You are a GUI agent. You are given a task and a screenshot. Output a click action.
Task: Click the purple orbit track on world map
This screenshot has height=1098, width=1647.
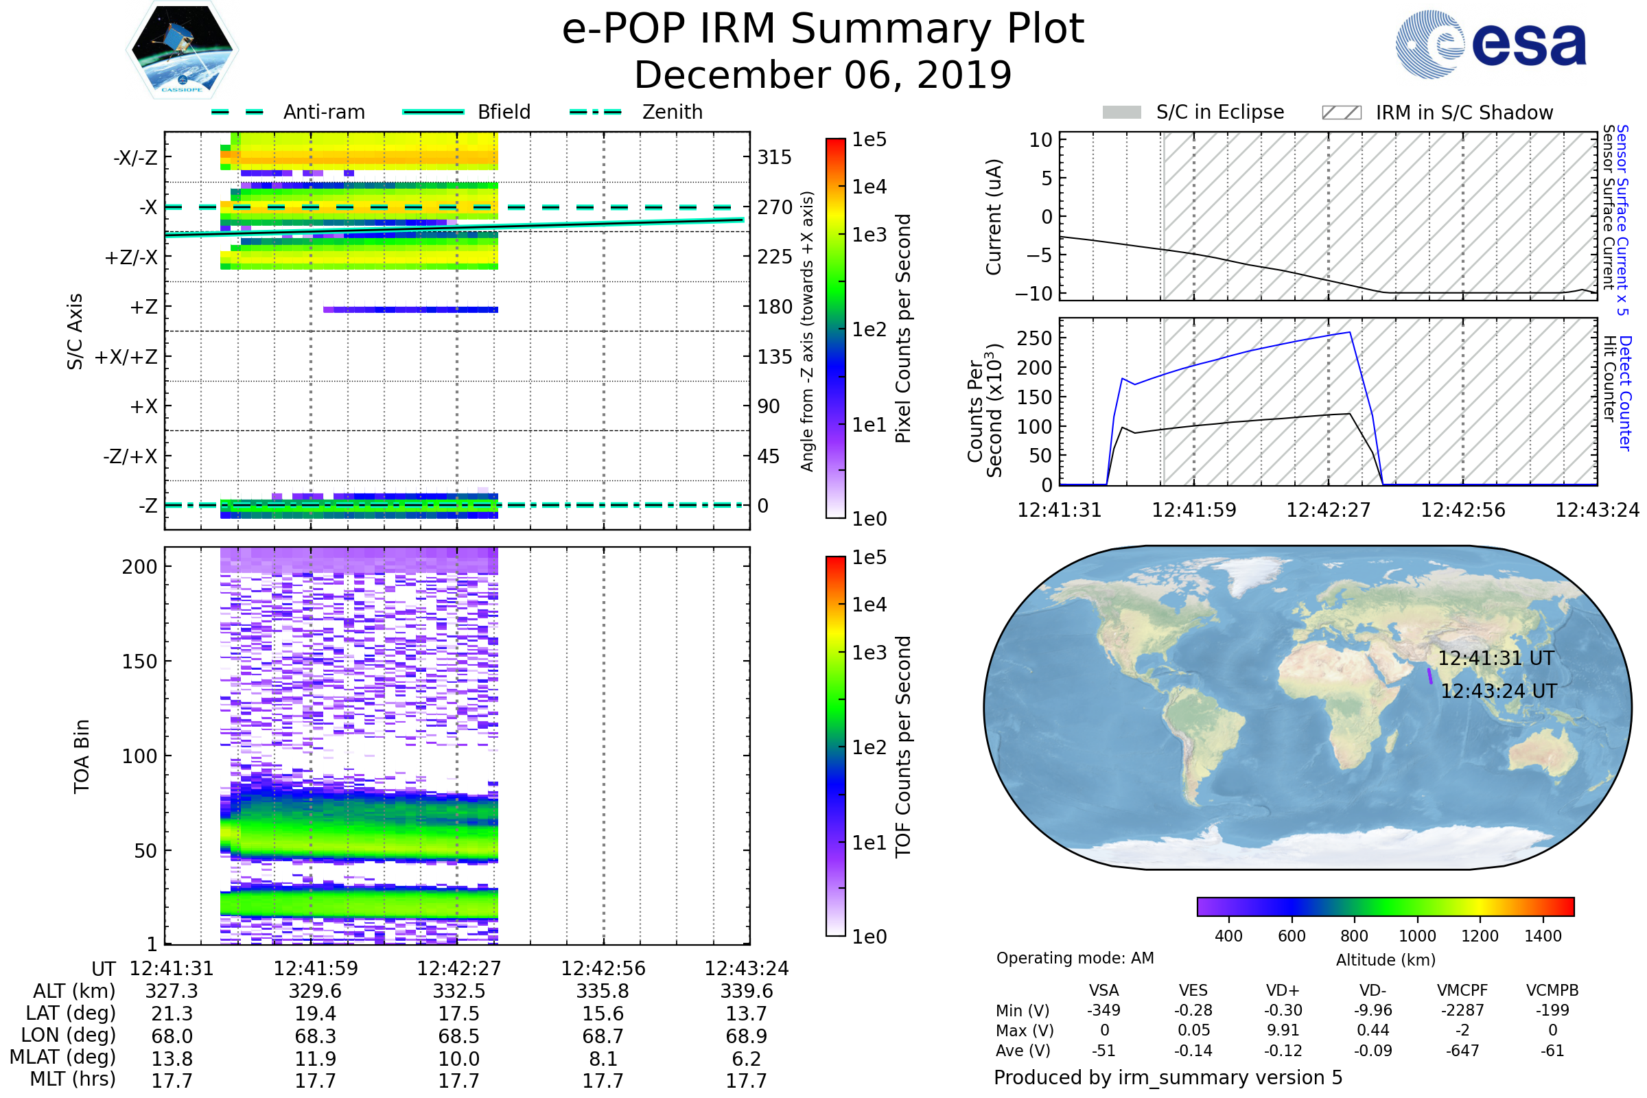pos(1430,677)
